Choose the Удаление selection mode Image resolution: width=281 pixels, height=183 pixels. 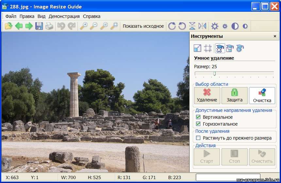[207, 96]
